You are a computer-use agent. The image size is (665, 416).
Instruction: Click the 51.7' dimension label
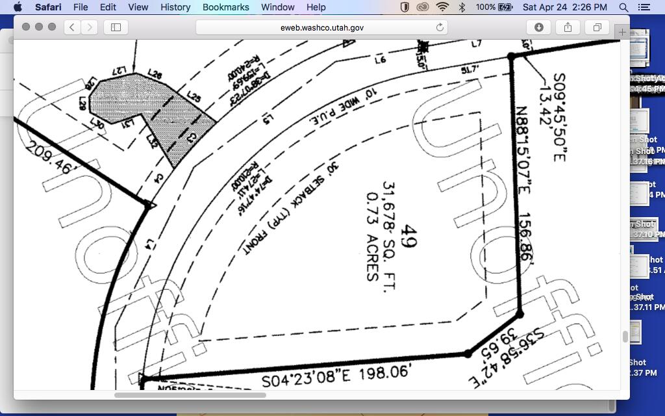pos(470,69)
